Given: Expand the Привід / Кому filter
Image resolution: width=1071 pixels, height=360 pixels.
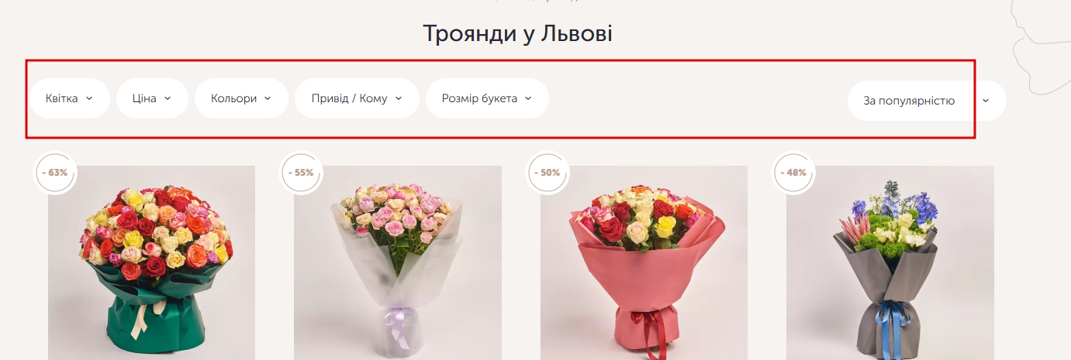Looking at the screenshot, I should [x=357, y=98].
